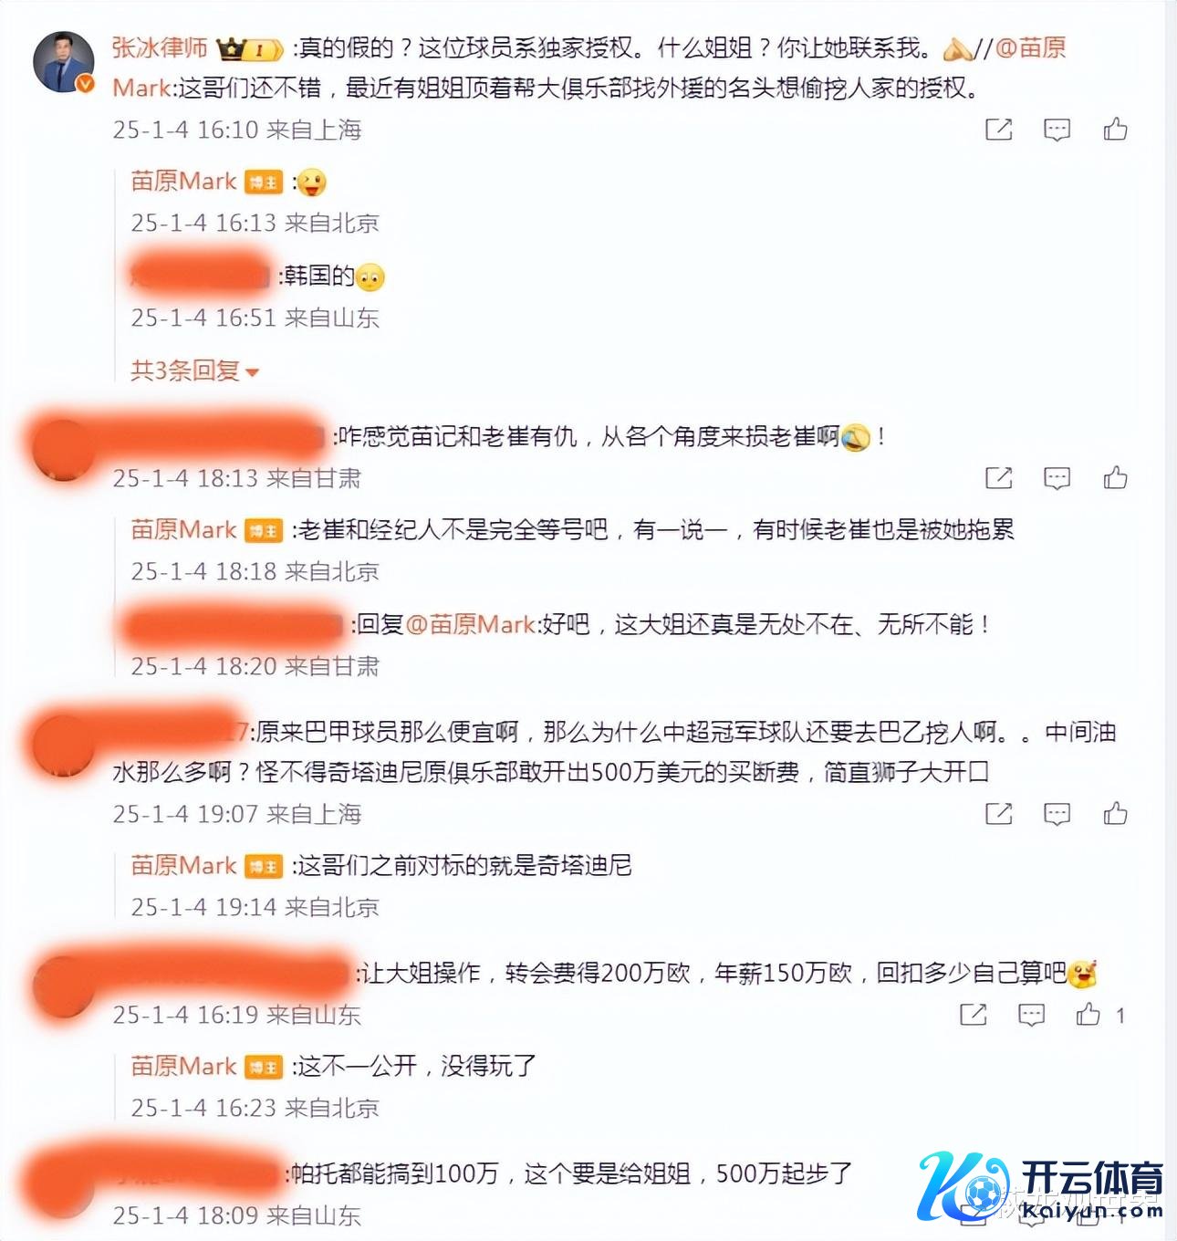The width and height of the screenshot is (1177, 1241).
Task: Share the 16:19 comment from 山东
Action: tap(974, 1015)
